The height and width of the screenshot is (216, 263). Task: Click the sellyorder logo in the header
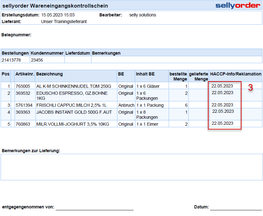238,5
